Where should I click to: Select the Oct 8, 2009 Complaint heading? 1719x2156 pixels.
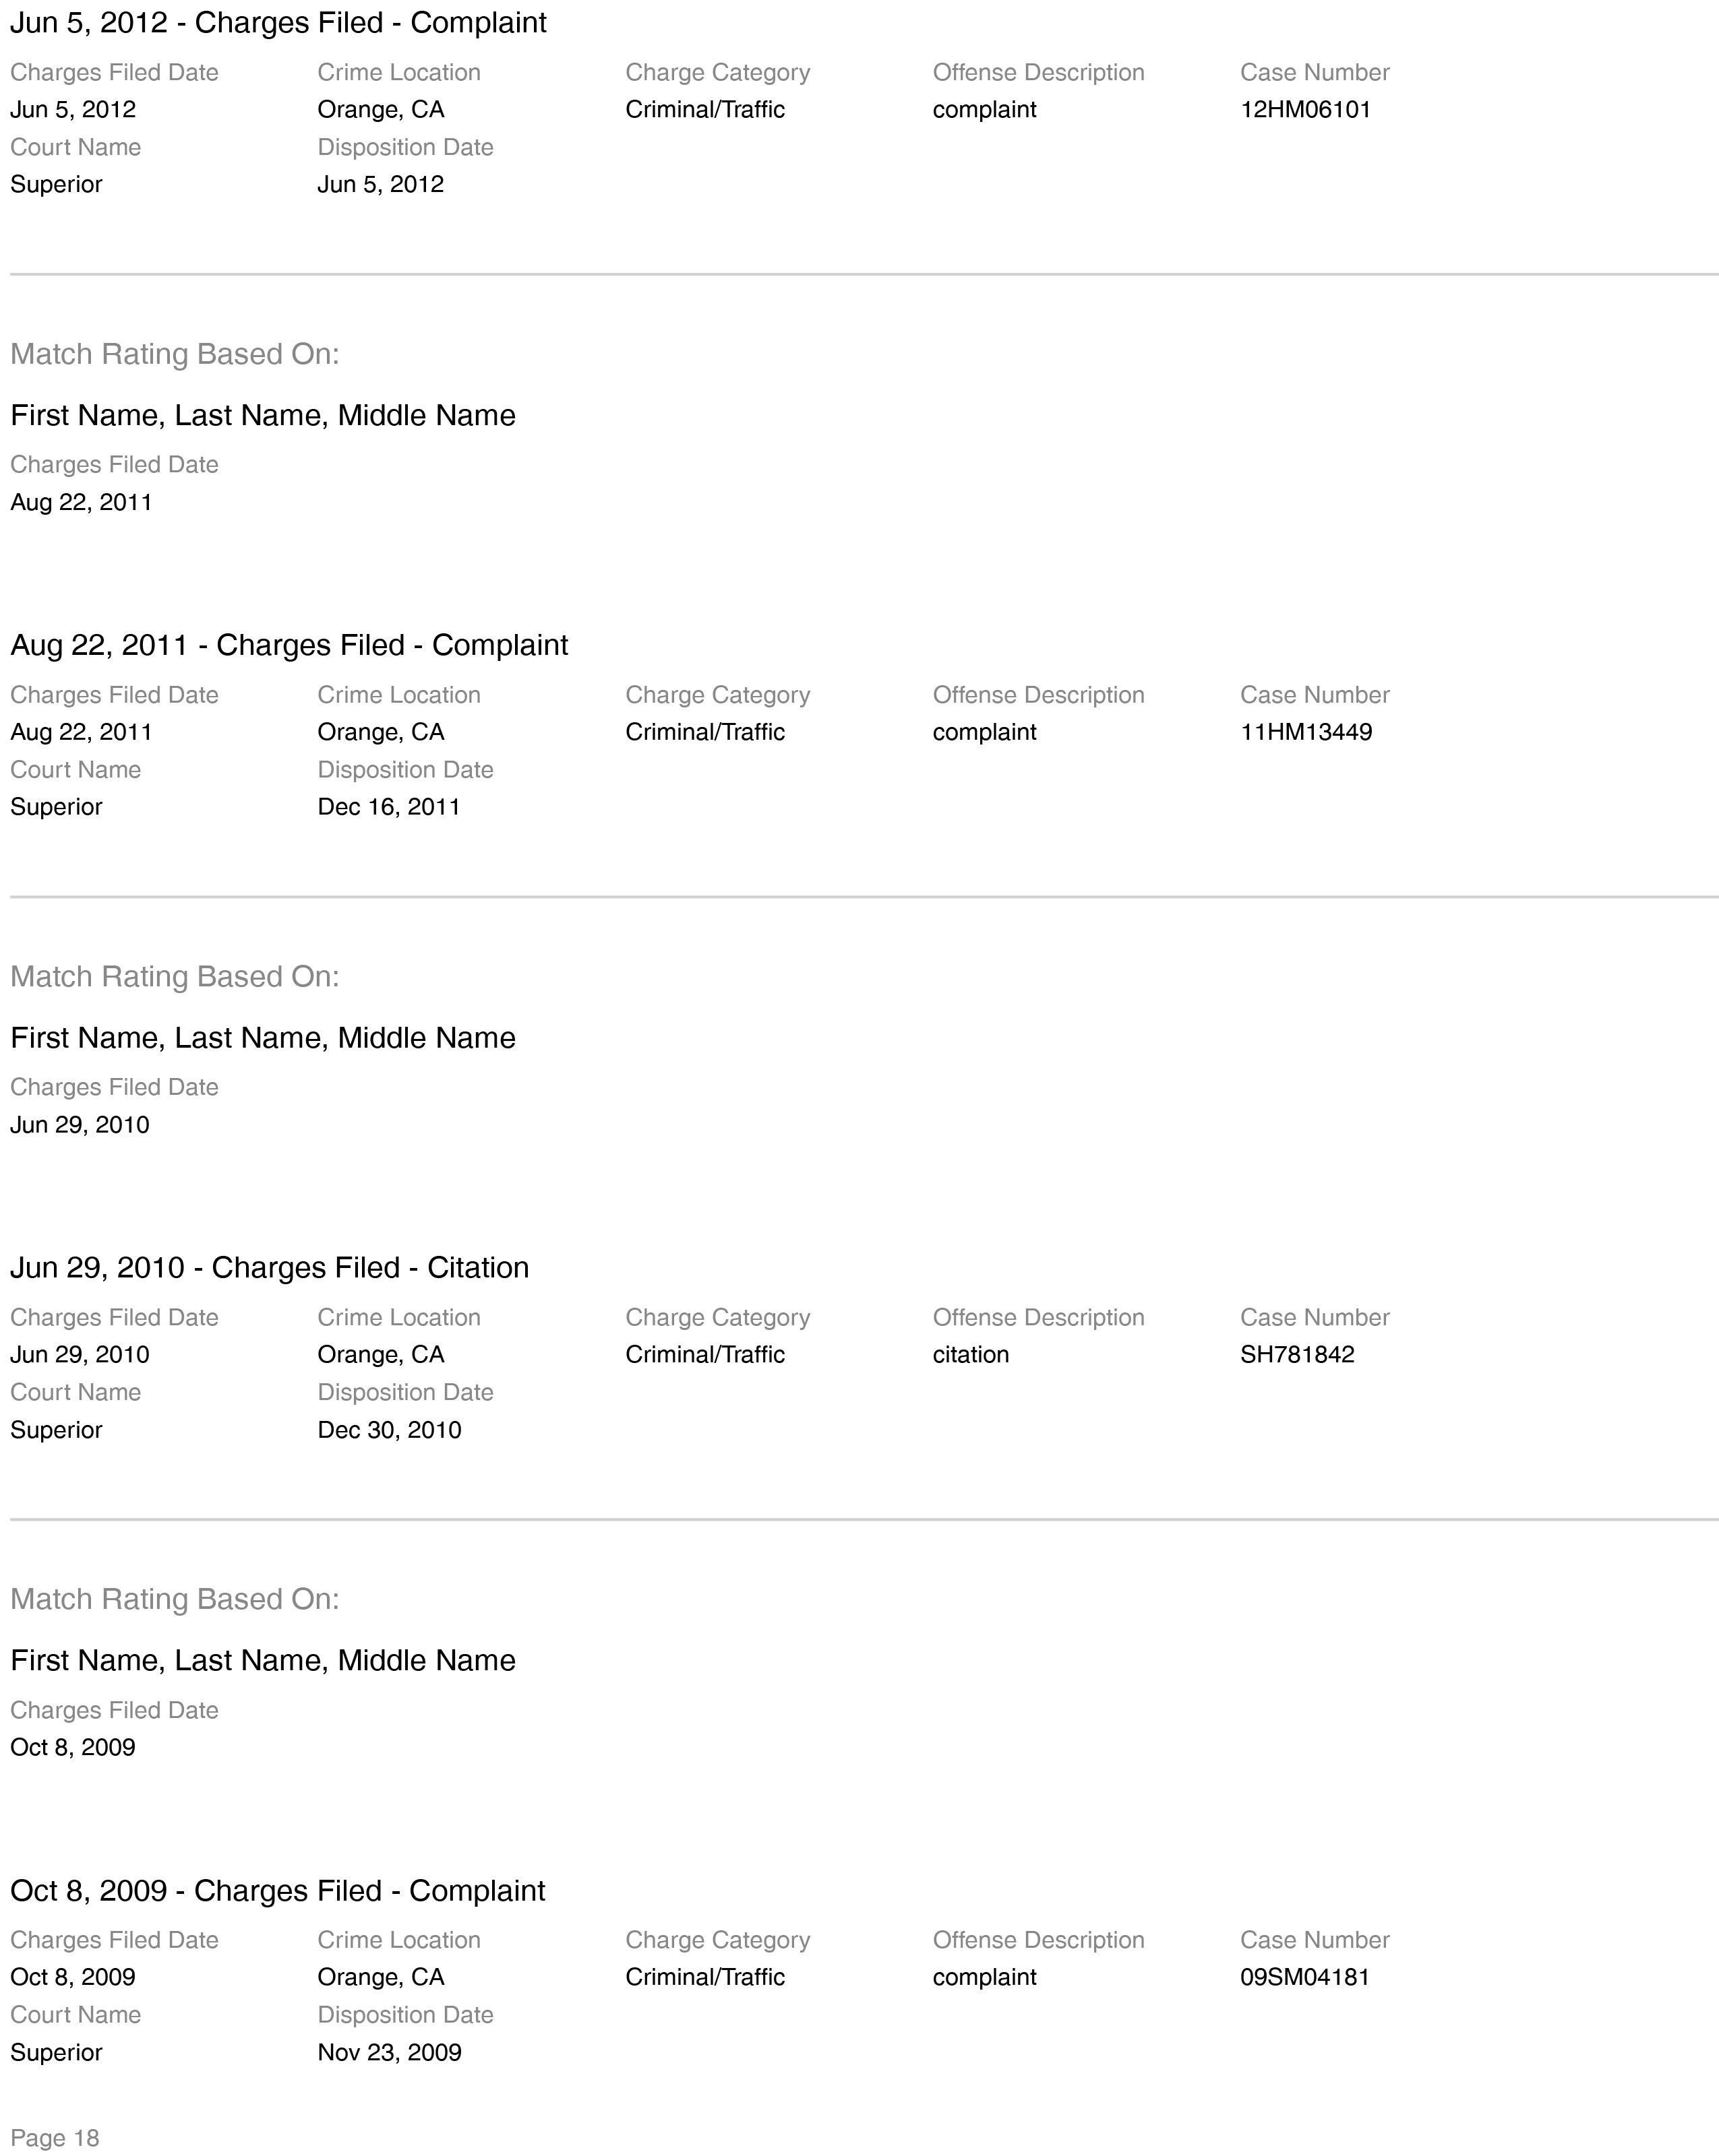point(277,1890)
